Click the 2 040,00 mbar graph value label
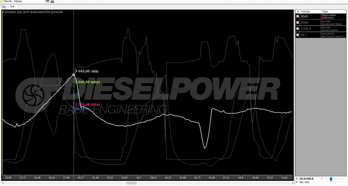This screenshot has height=186, width=348. click(88, 82)
